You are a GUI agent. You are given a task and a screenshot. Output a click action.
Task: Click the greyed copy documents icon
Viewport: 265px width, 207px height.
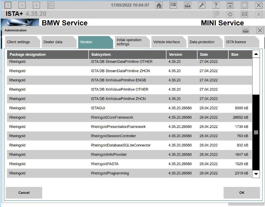click(x=216, y=14)
